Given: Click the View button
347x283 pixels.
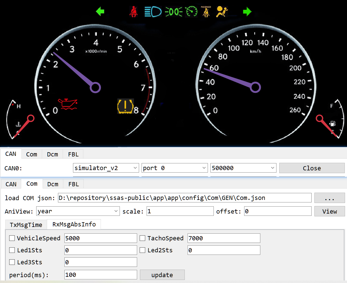Looking at the screenshot, I should [329, 211].
